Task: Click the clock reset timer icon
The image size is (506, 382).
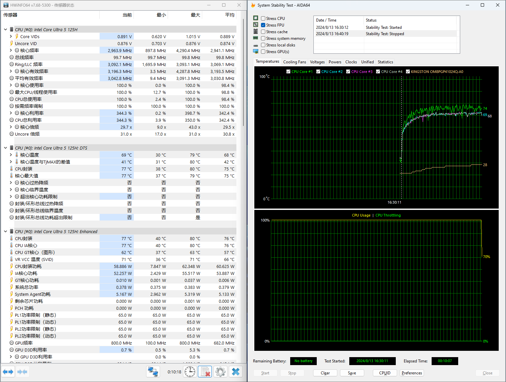Action: (x=190, y=372)
